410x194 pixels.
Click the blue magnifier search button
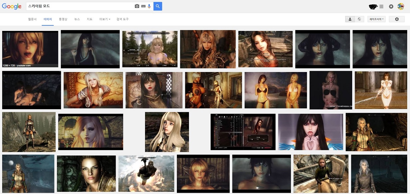tap(158, 6)
